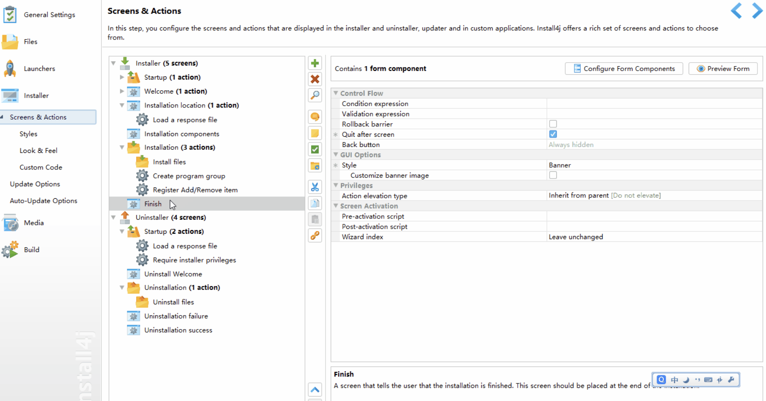
Task: Collapse the Installation location node
Action: [122, 105]
